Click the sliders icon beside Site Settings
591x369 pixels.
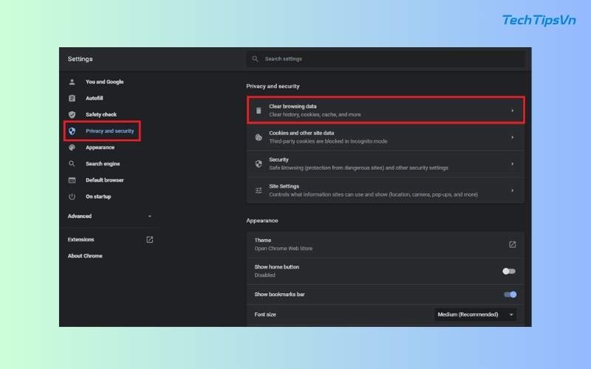259,190
